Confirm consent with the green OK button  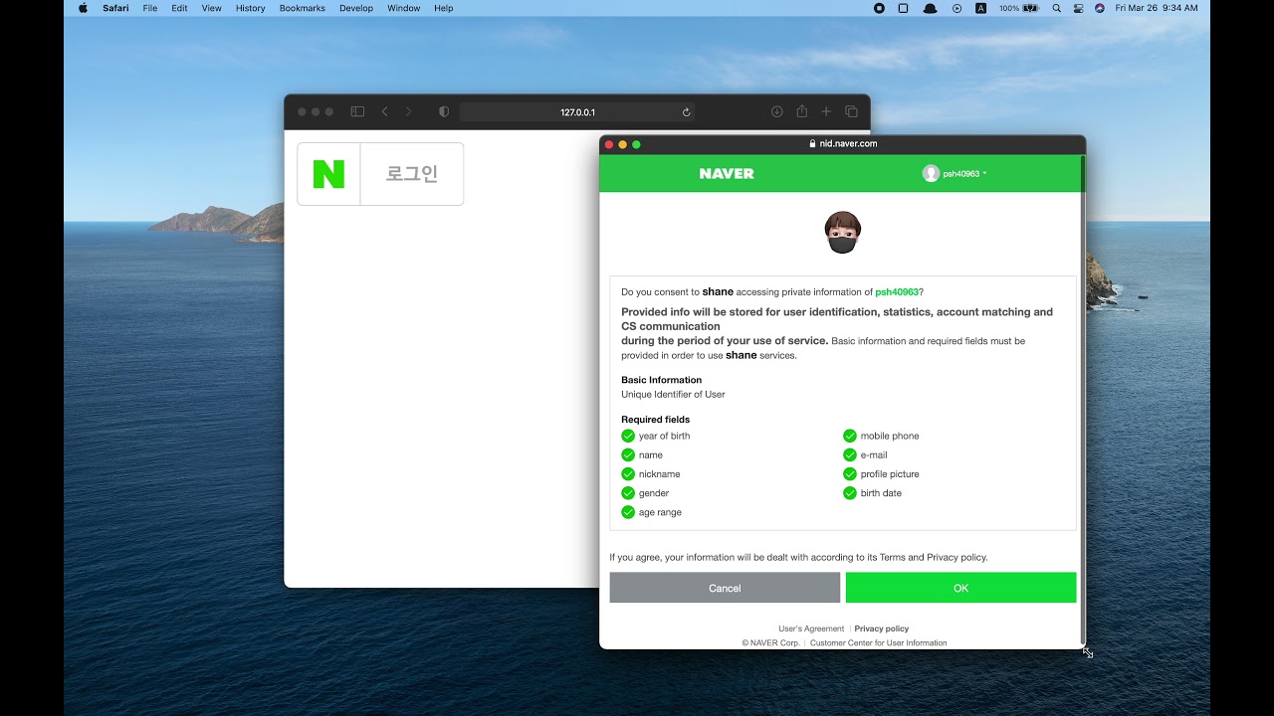coord(960,588)
